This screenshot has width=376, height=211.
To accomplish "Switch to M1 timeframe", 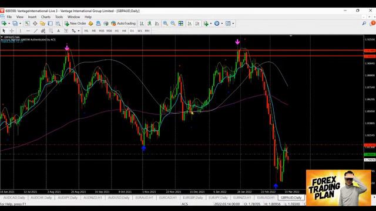I will 86,31.
